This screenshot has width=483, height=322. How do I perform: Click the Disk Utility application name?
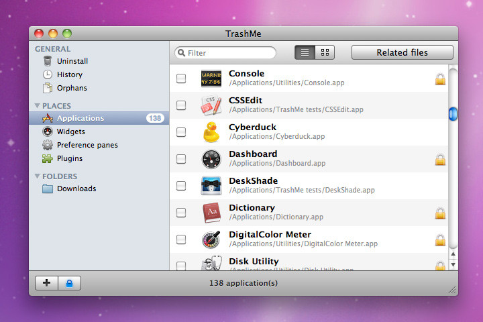(254, 262)
